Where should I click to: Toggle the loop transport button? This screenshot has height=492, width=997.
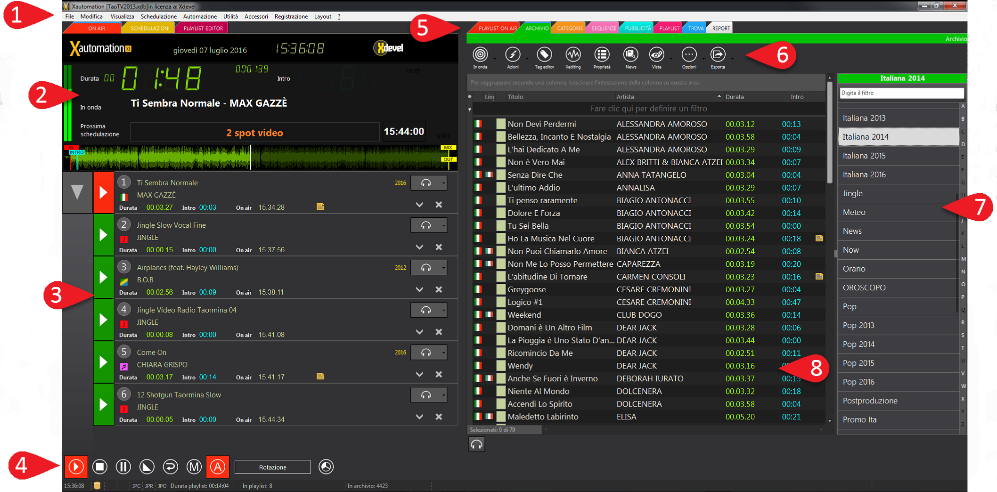[170, 467]
